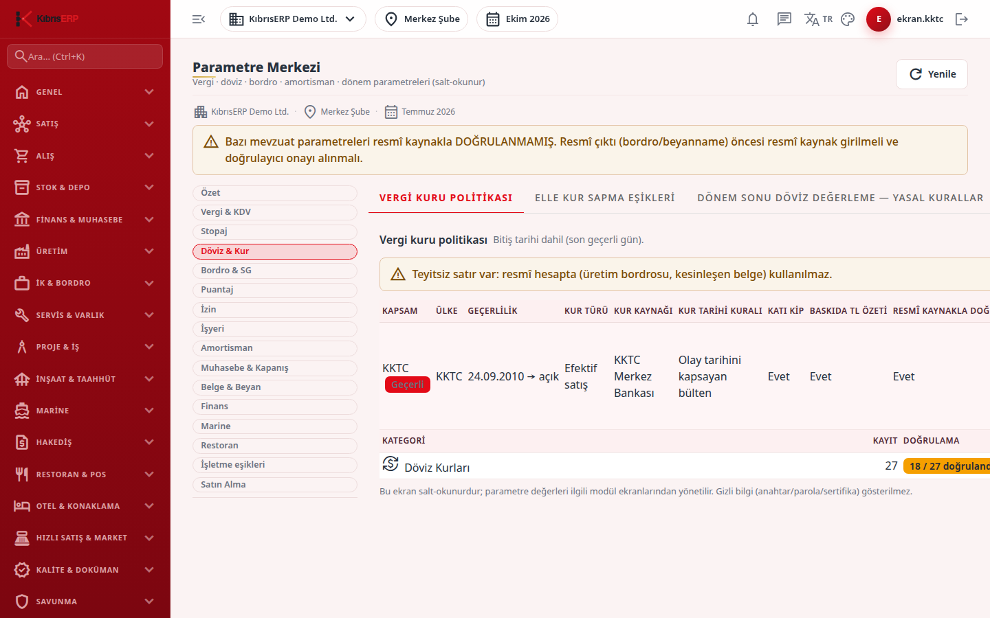Click the Geçerli status badge
The image size is (990, 618).
408,385
